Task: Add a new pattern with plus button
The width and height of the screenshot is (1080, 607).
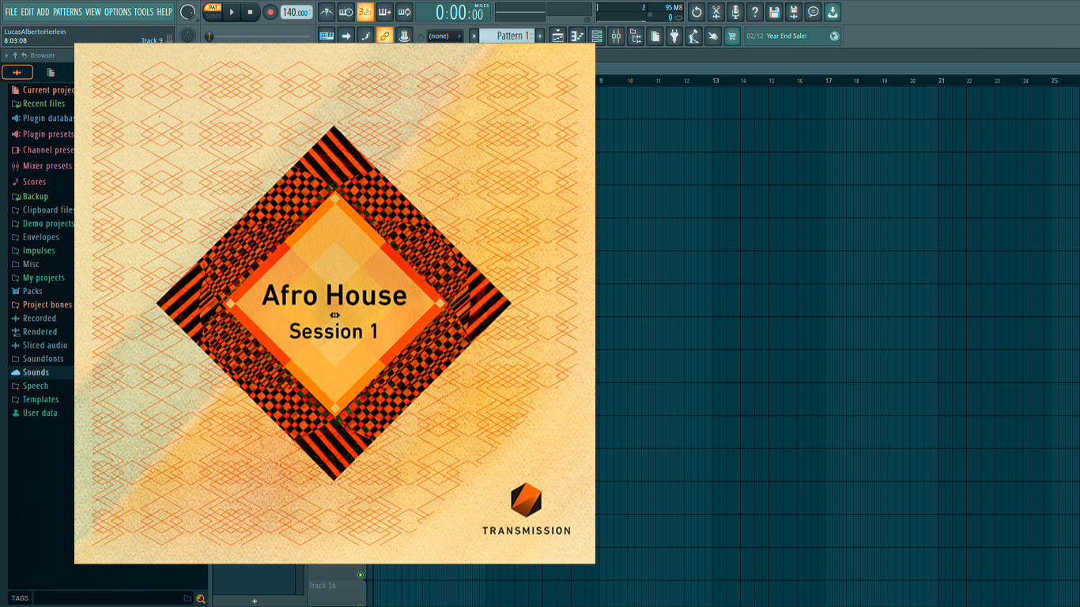Action: point(540,36)
